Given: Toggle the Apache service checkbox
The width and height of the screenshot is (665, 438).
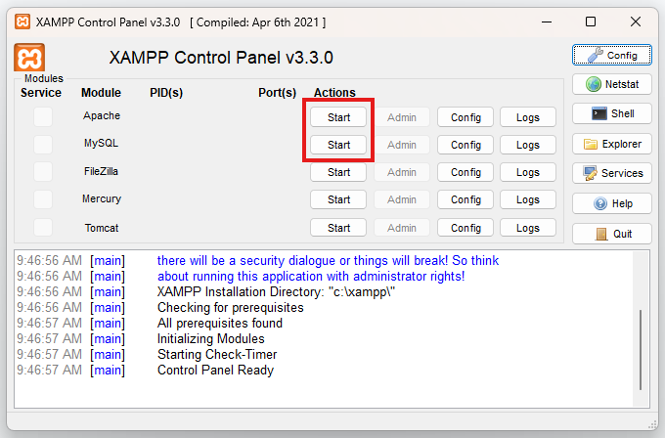Looking at the screenshot, I should (43, 117).
